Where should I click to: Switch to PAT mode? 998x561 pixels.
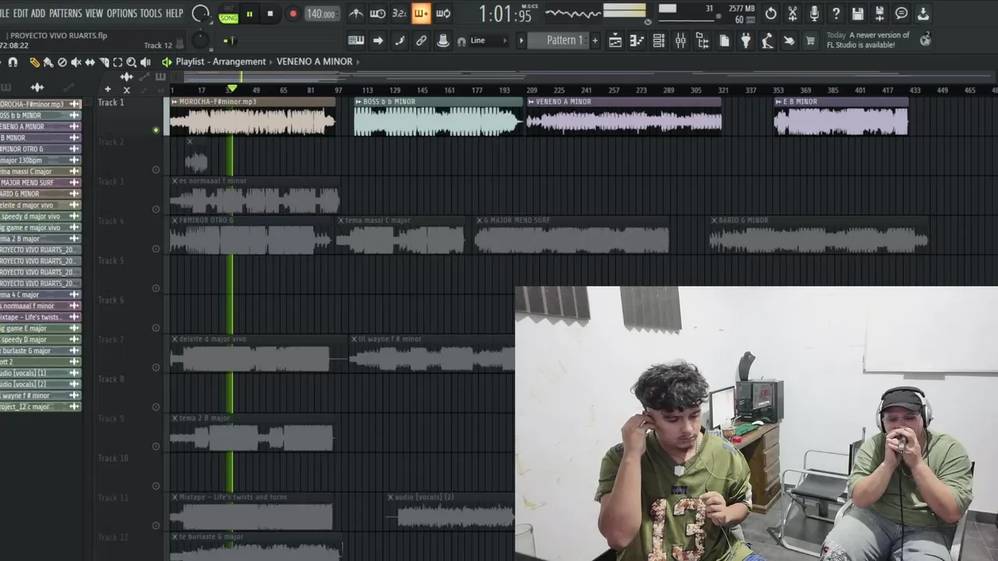pyautogui.click(x=228, y=9)
